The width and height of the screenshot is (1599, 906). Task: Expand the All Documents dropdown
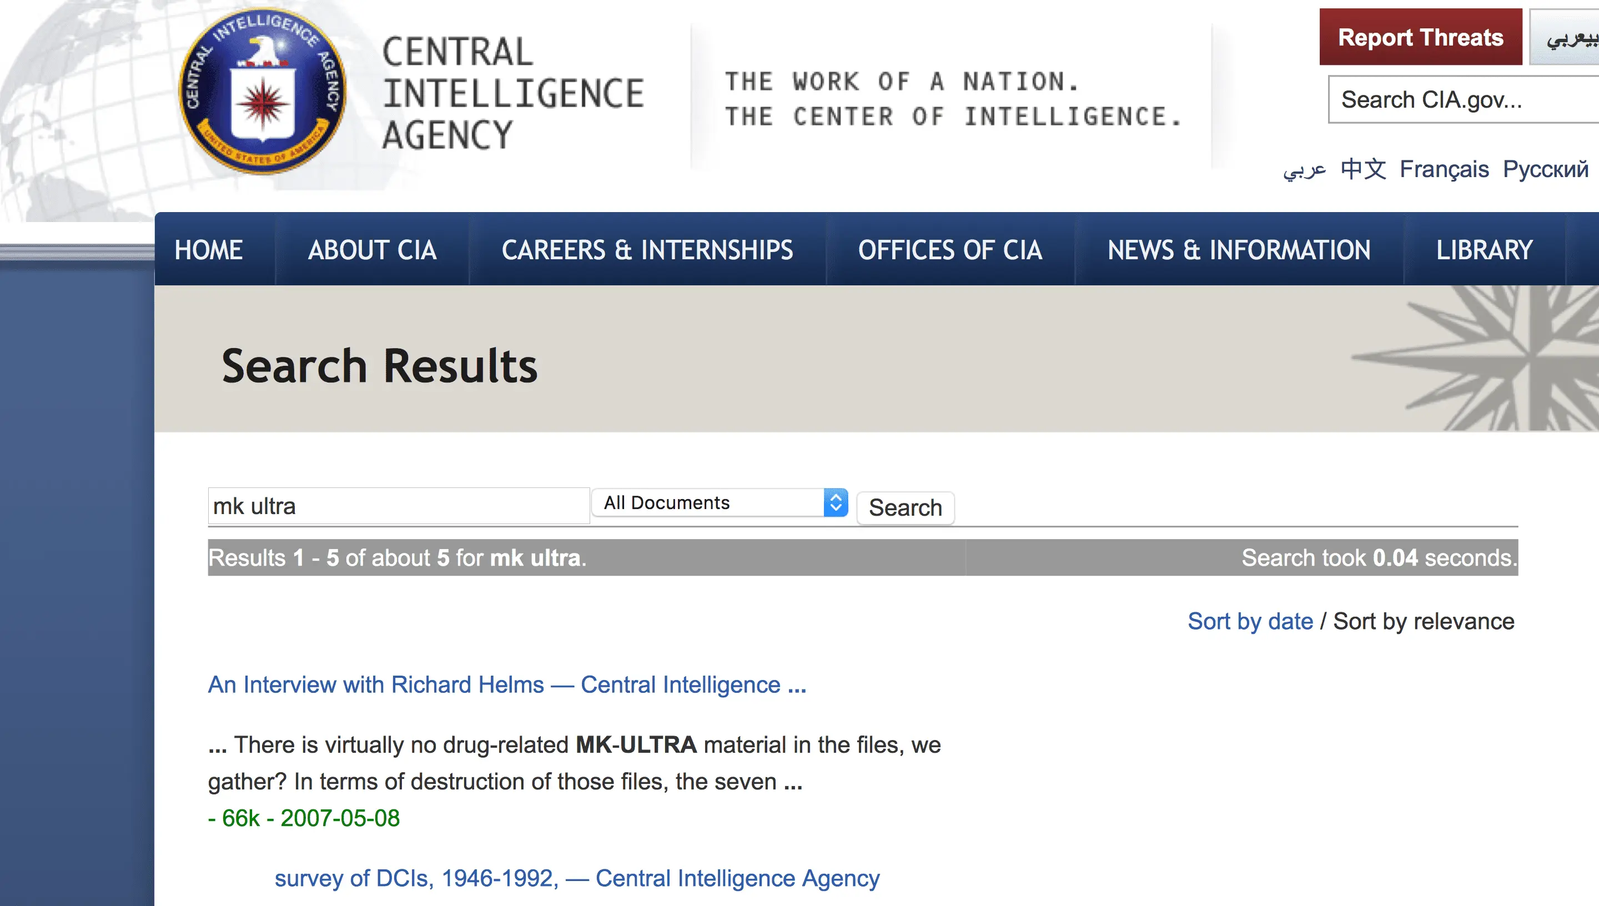tap(710, 503)
